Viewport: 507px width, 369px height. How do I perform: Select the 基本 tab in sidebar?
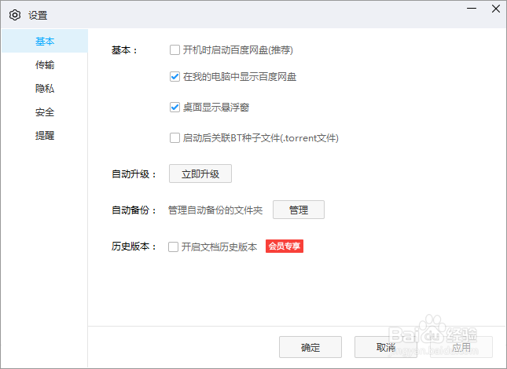[x=45, y=41]
